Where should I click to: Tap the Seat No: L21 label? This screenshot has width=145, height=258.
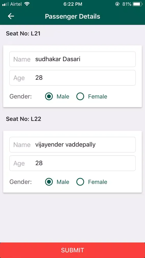point(23,34)
